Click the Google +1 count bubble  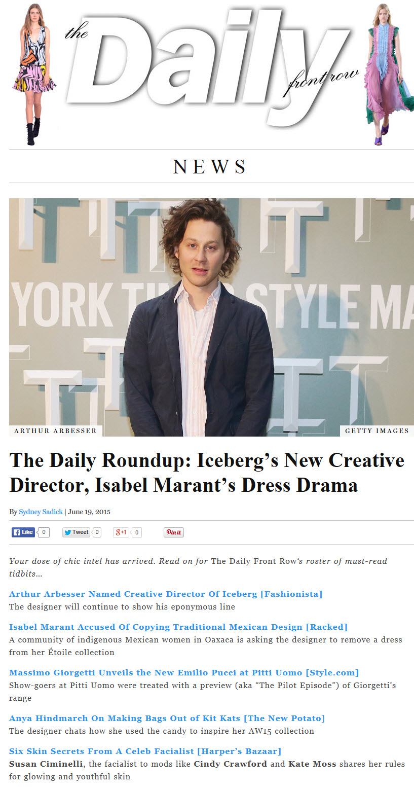pos(137,532)
